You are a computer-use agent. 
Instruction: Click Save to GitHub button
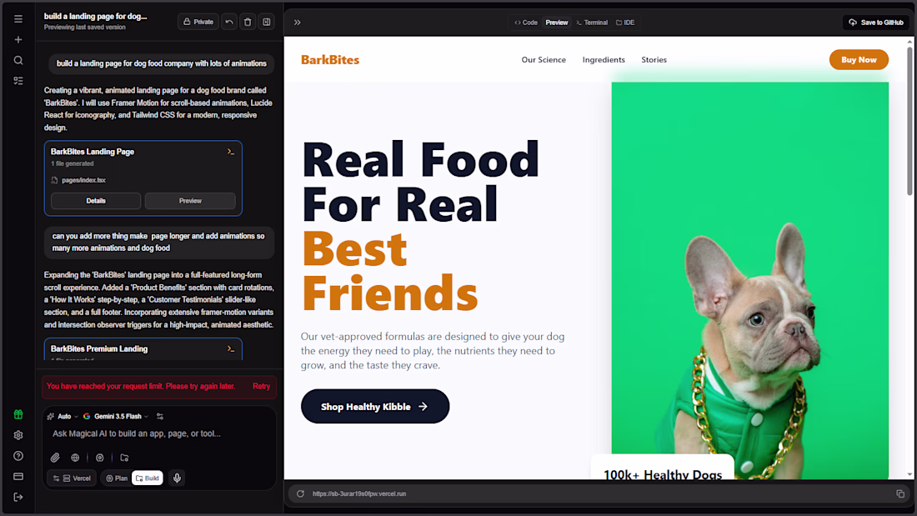click(x=876, y=23)
